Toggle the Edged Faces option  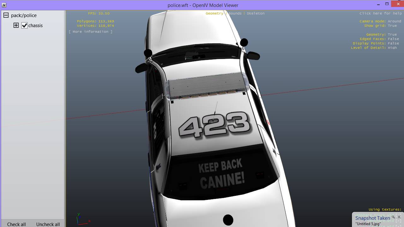(x=393, y=39)
